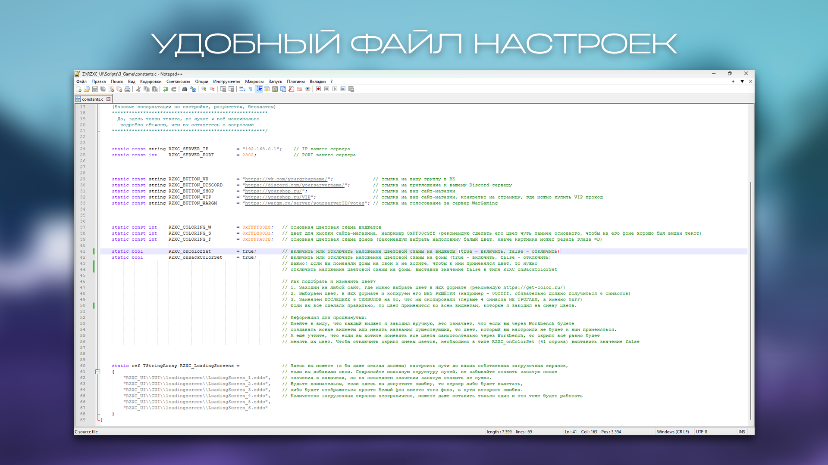
Task: Open the ? help menu
Action: point(332,81)
